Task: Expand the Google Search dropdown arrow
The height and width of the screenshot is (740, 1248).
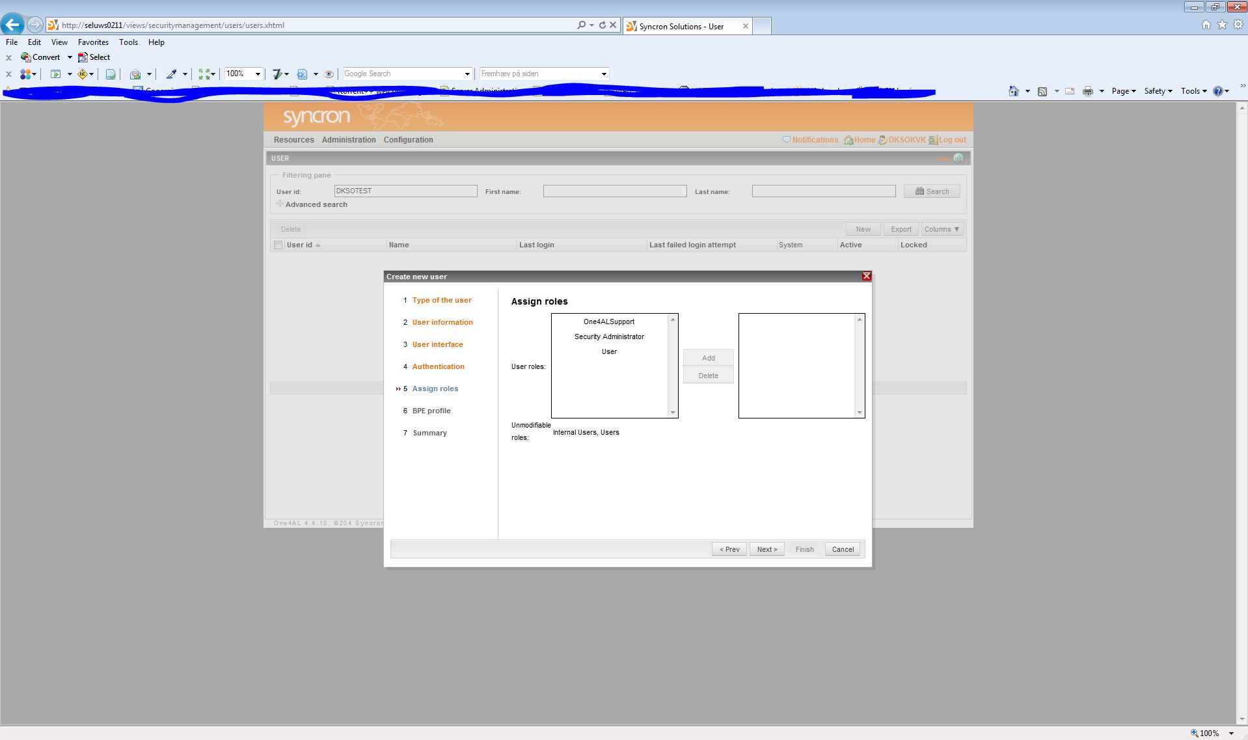Action: [x=467, y=74]
